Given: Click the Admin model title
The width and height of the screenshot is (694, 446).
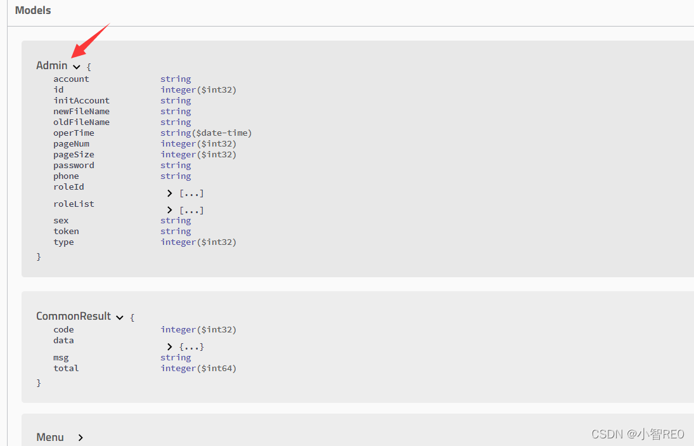Looking at the screenshot, I should 52,65.
